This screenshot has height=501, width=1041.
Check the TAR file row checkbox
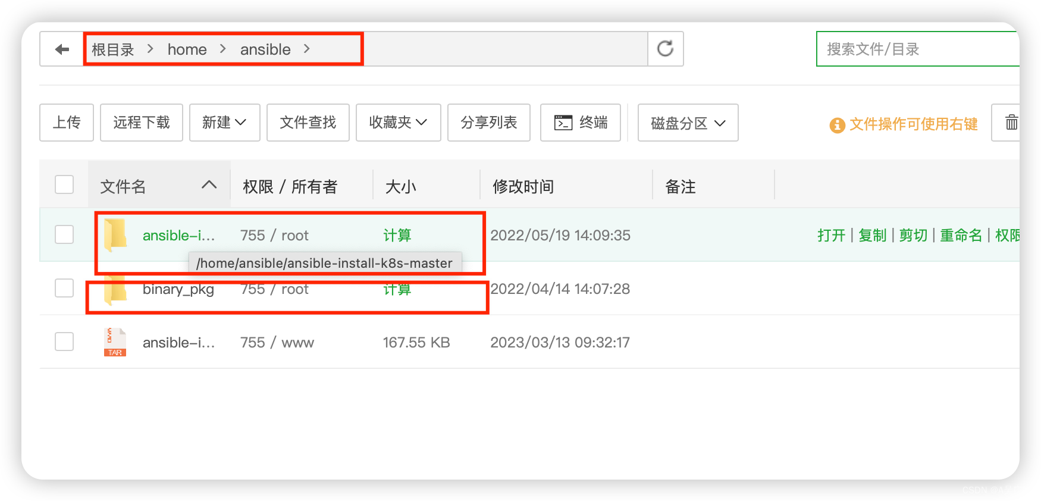point(64,342)
